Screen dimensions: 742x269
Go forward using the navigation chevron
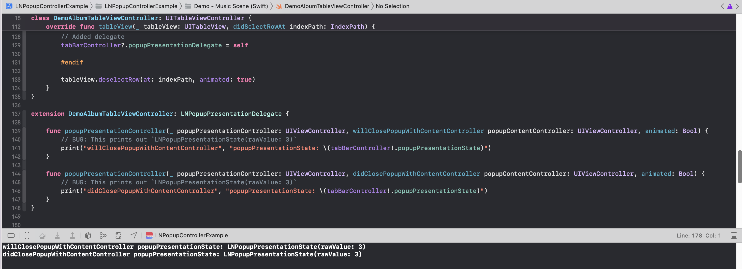[737, 6]
